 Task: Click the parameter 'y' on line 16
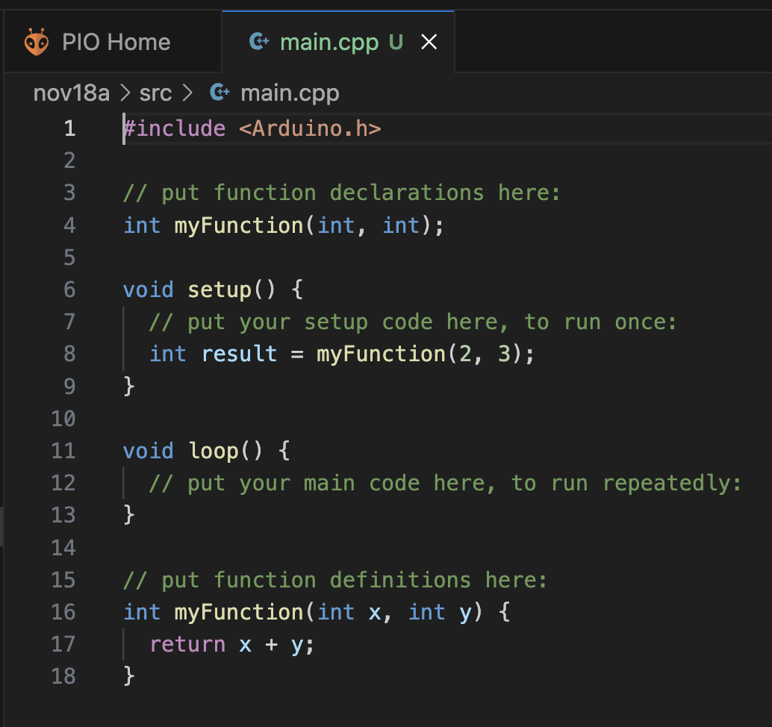coord(465,614)
